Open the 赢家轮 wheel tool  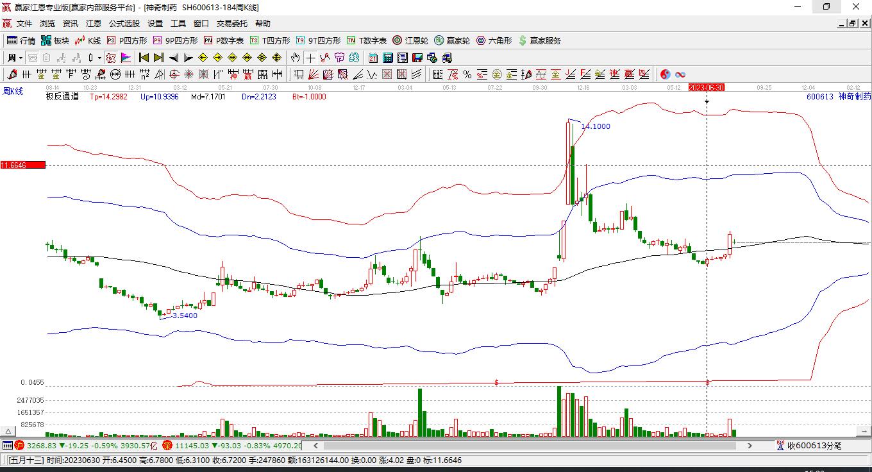click(452, 40)
